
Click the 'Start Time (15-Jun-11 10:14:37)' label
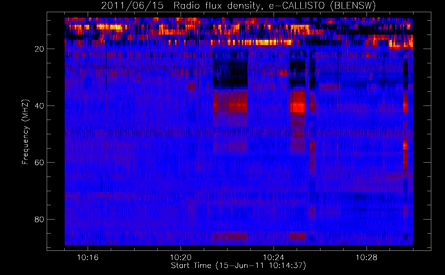pyautogui.click(x=238, y=266)
